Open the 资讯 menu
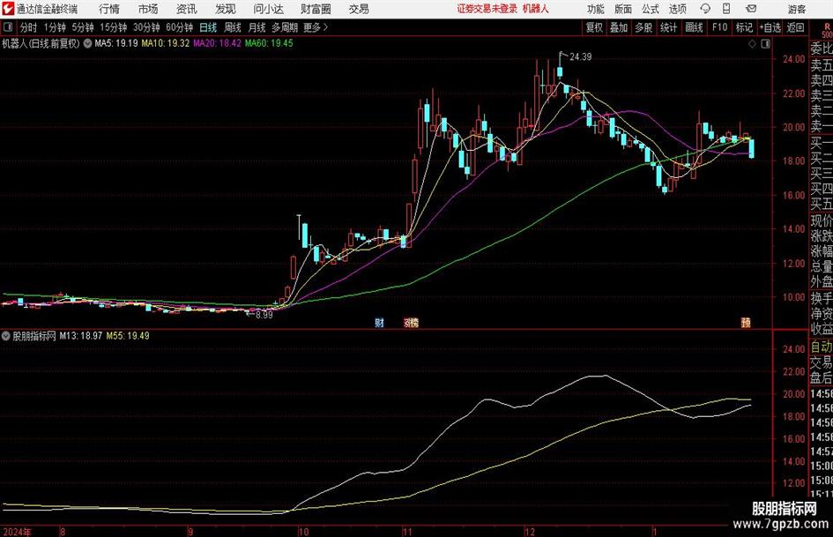833x537 pixels. pos(187,9)
